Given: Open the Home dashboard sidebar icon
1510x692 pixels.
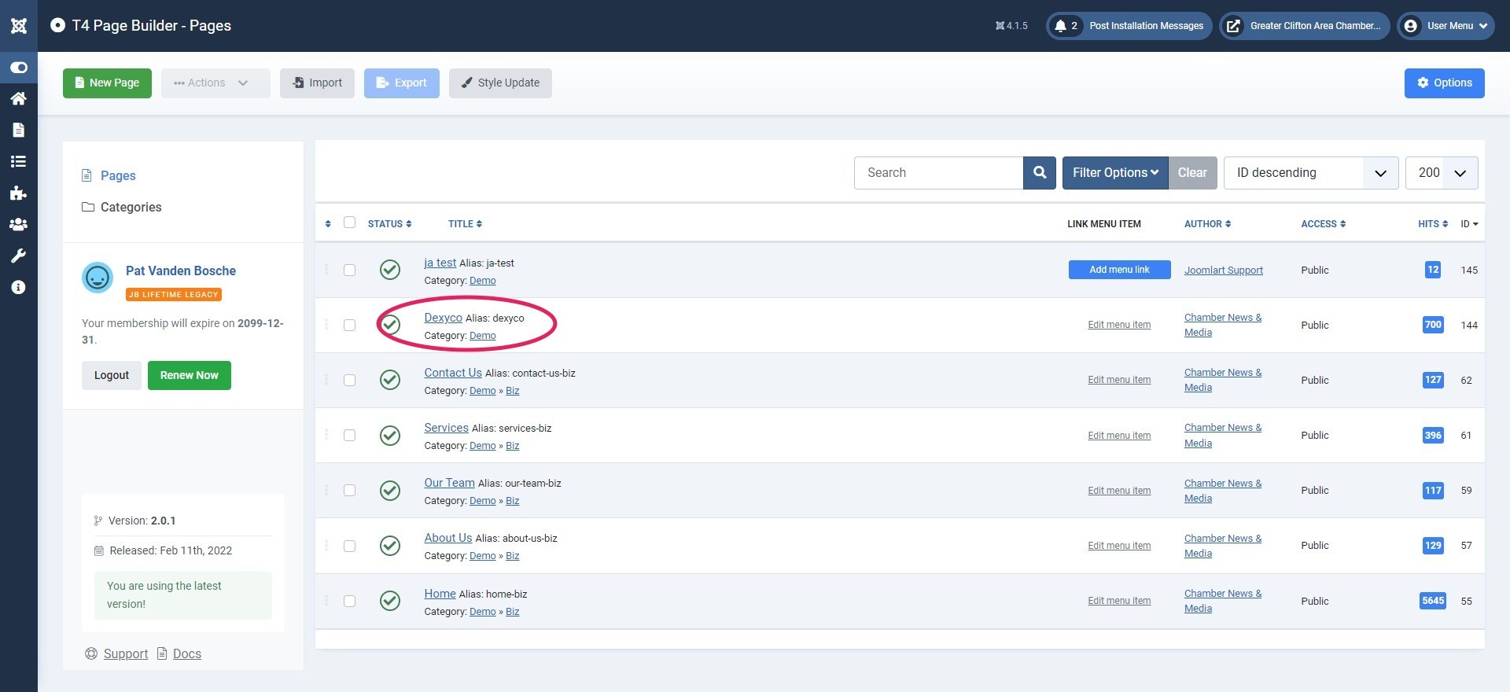Looking at the screenshot, I should (x=19, y=98).
